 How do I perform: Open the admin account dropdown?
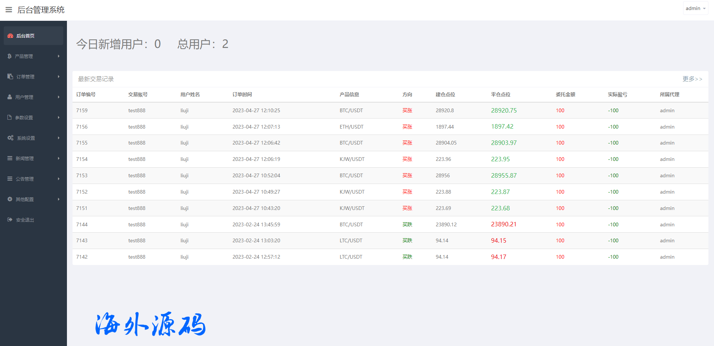point(695,8)
